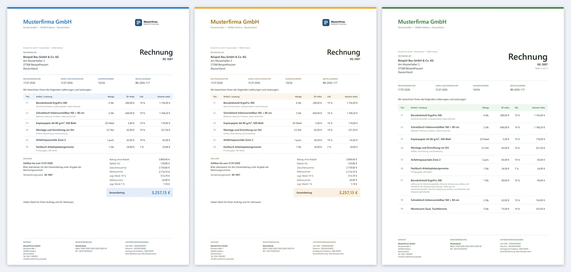Open the green-themed invoice page preview
571x272 pixels.
click(473, 136)
